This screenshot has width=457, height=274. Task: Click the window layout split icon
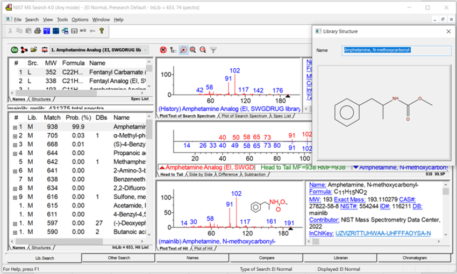coord(74,31)
